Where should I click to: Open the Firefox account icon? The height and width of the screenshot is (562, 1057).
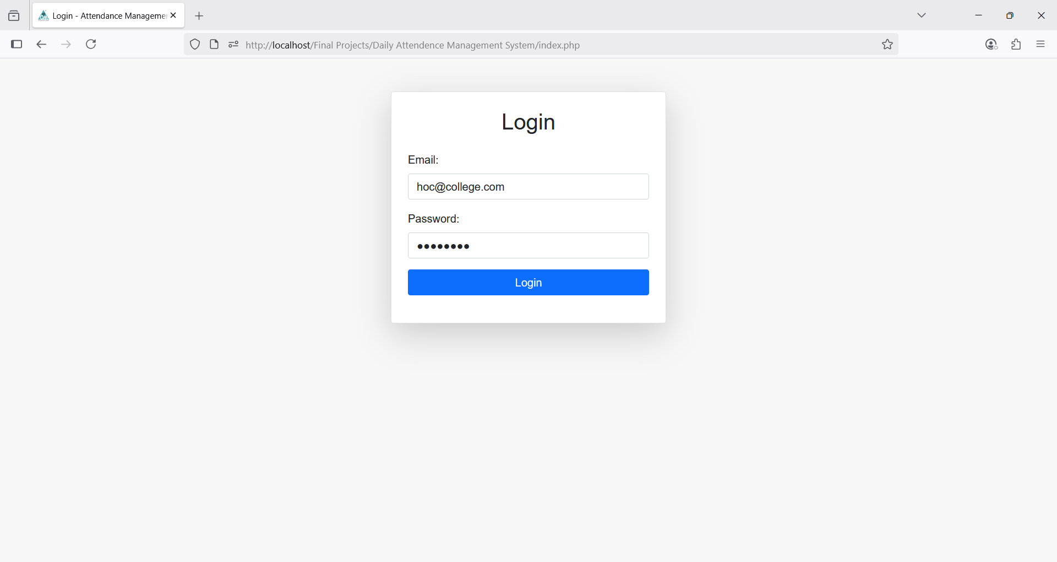tap(991, 45)
